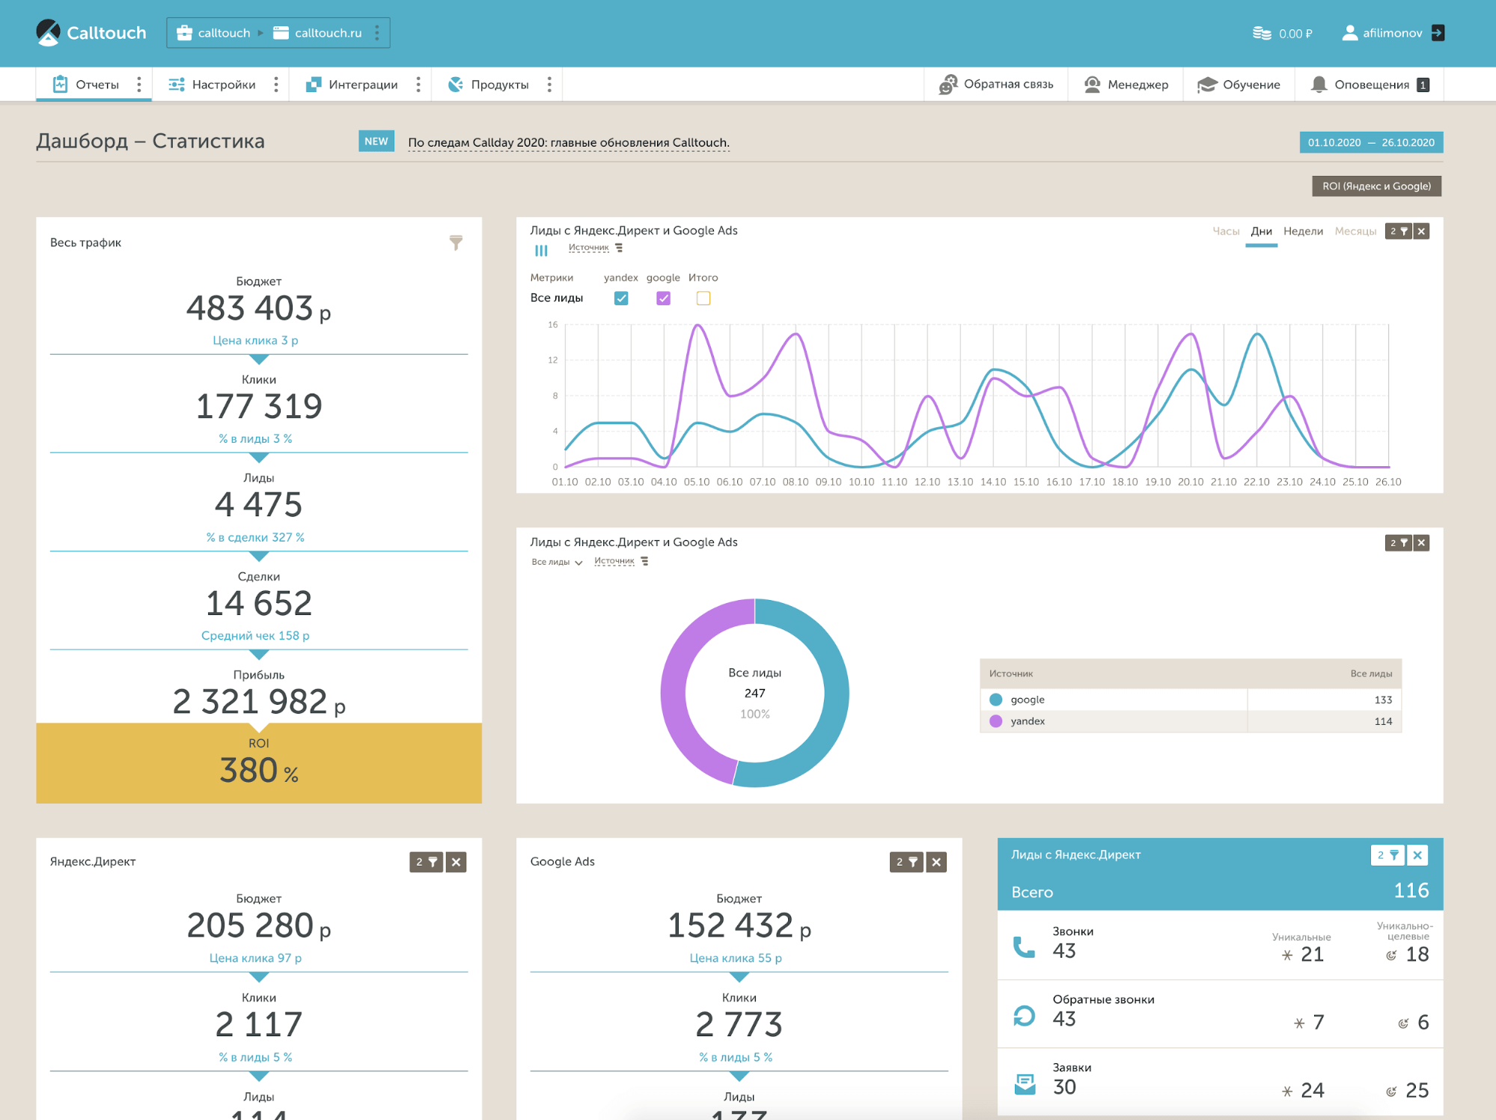
Task: Click the bar chart view icon under line chart title
Action: coord(541,251)
